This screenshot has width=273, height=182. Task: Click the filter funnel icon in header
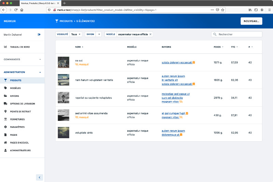point(57,21)
